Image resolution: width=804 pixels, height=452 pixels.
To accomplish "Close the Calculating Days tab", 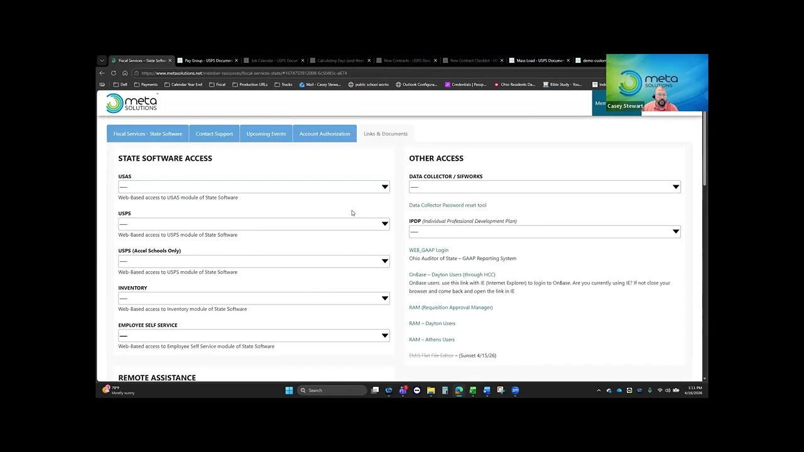I will (x=369, y=60).
